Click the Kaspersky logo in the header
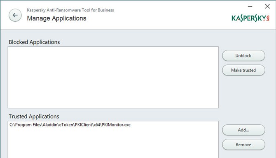Screen dimensions: 276x158 pyautogui.click(x=250, y=18)
